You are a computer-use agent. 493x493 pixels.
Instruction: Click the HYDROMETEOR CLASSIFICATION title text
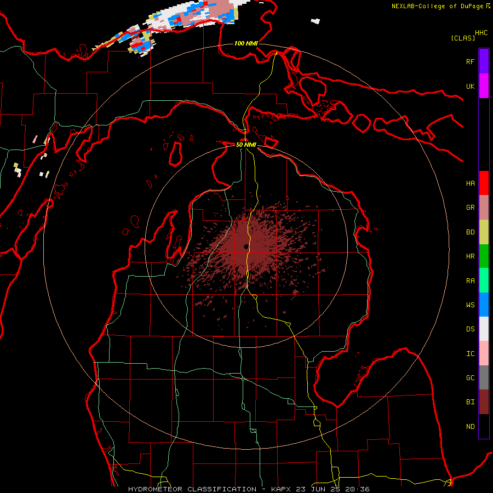[192, 489]
